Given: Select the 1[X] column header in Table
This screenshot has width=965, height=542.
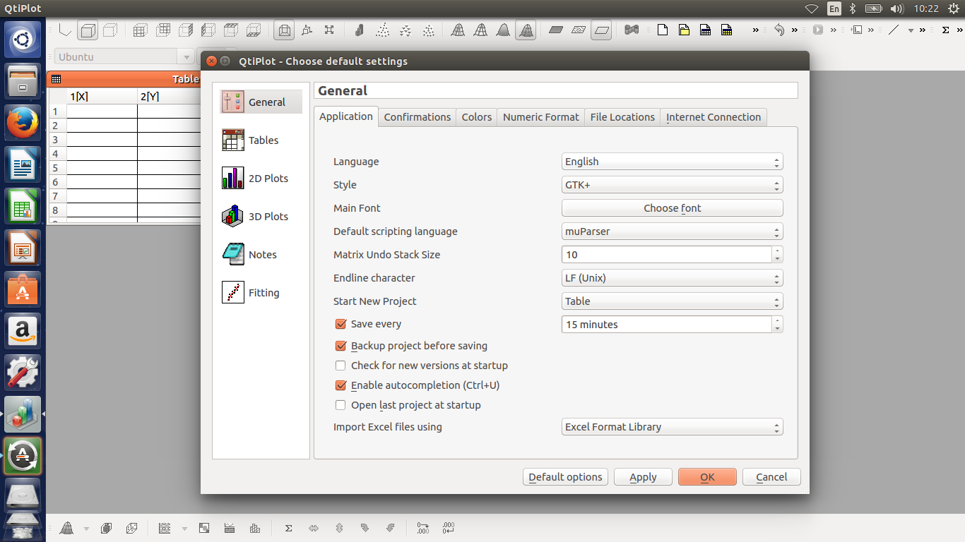Looking at the screenshot, I should 102,97.
